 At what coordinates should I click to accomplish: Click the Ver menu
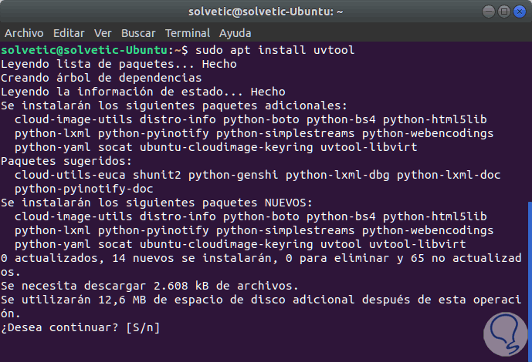pos(103,34)
